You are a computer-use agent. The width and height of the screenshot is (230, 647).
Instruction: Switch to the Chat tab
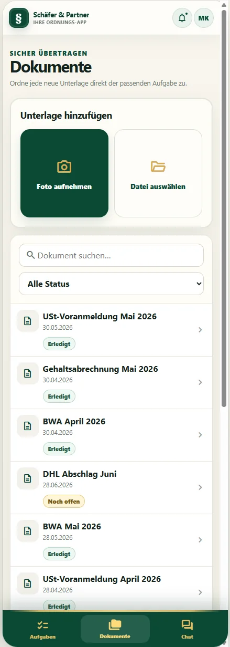click(187, 629)
